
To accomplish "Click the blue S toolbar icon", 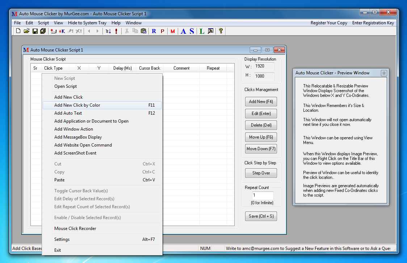I will tap(192, 31).
